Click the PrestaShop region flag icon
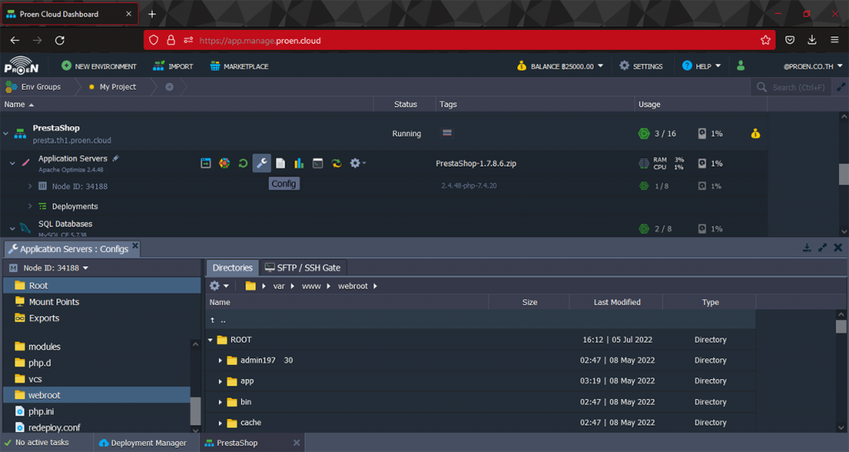Image resolution: width=849 pixels, height=452 pixels. pyautogui.click(x=447, y=133)
